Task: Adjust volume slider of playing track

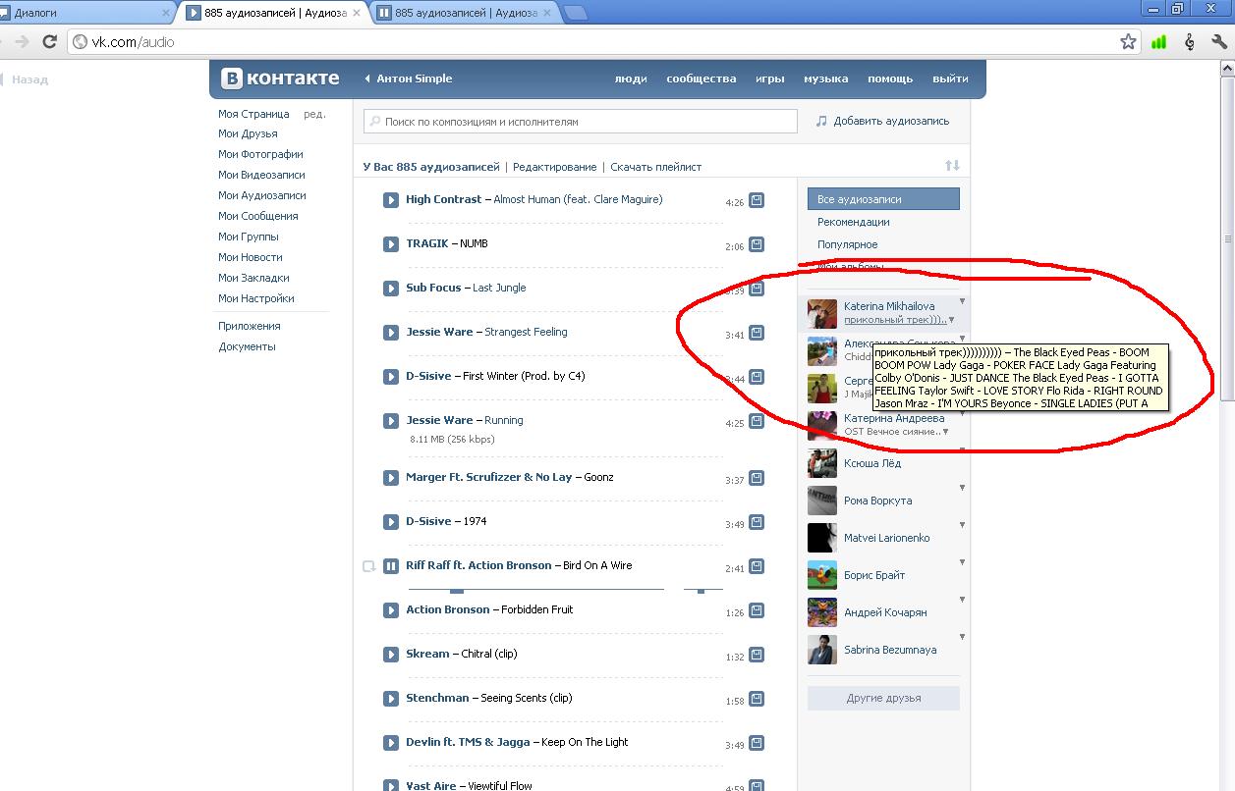Action: (702, 589)
